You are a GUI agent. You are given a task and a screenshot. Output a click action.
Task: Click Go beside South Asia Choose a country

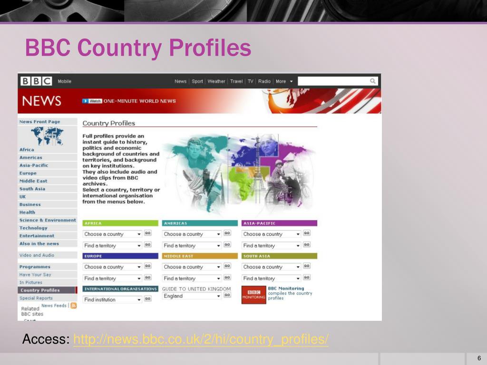[x=307, y=266]
